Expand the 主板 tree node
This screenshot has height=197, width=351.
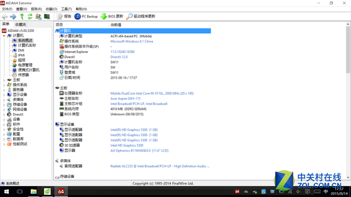coord(4,80)
